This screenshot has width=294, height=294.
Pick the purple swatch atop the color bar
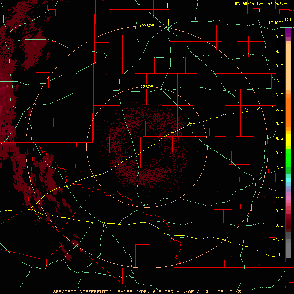point(288,33)
